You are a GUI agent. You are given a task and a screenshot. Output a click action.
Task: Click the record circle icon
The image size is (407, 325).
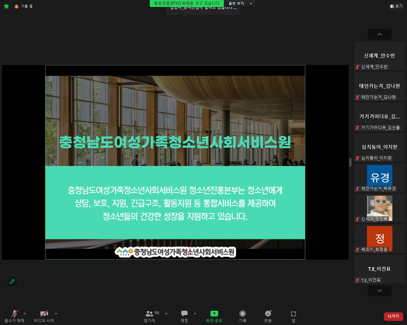[x=243, y=314]
